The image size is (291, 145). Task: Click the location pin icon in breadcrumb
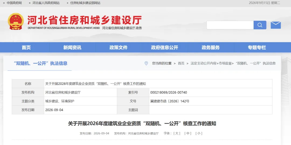click(146, 63)
